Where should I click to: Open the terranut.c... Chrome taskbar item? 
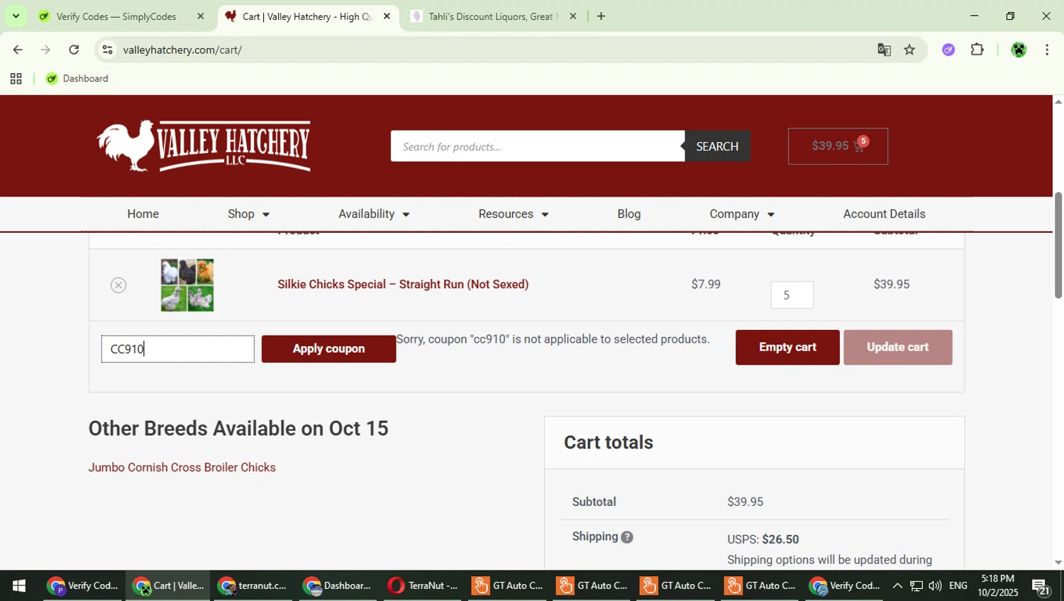tap(253, 585)
